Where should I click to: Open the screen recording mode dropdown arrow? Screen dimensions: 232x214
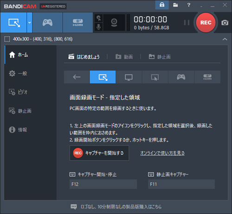30,23
